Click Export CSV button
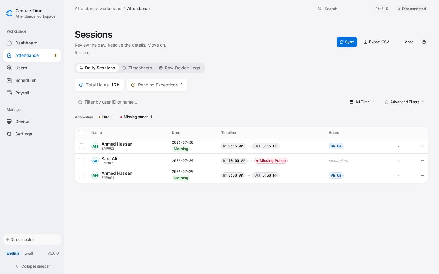 coord(377,42)
